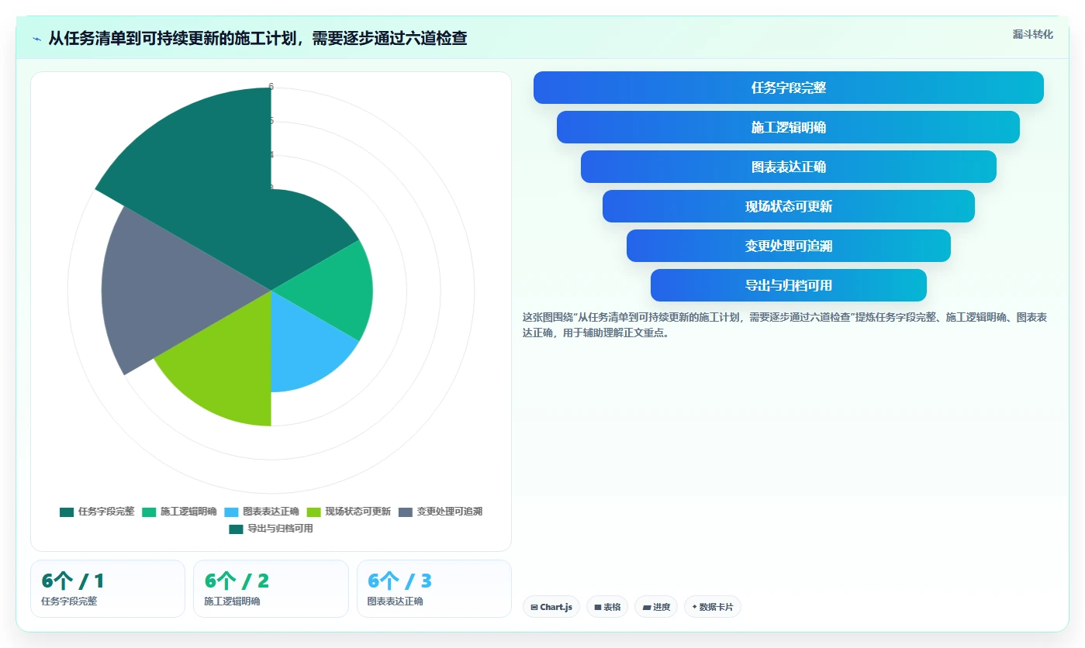Click the 表格 tag

607,607
